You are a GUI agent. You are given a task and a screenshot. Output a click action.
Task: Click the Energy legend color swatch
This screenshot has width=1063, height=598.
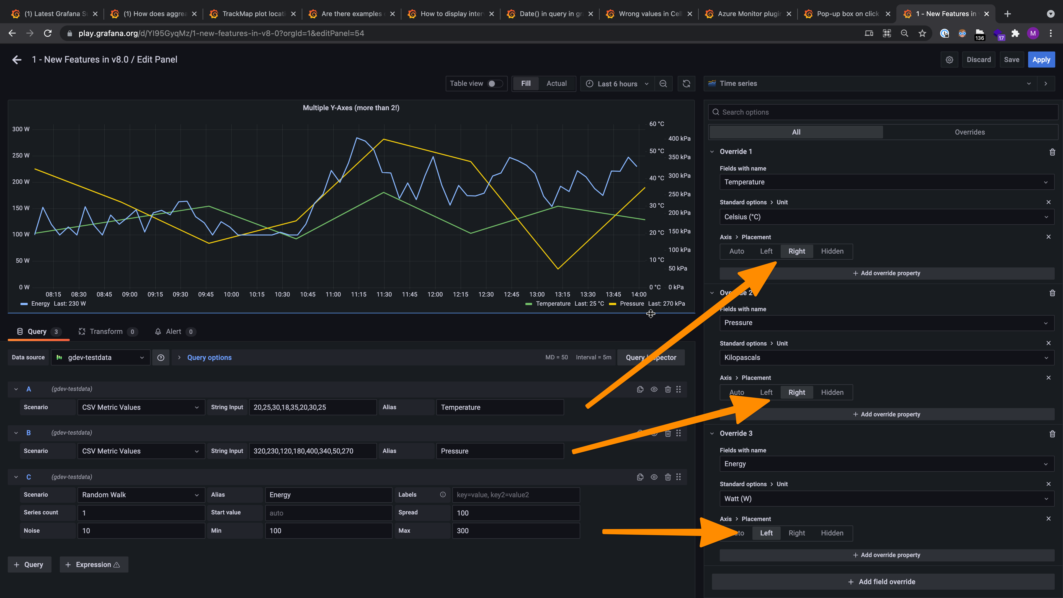(x=24, y=304)
